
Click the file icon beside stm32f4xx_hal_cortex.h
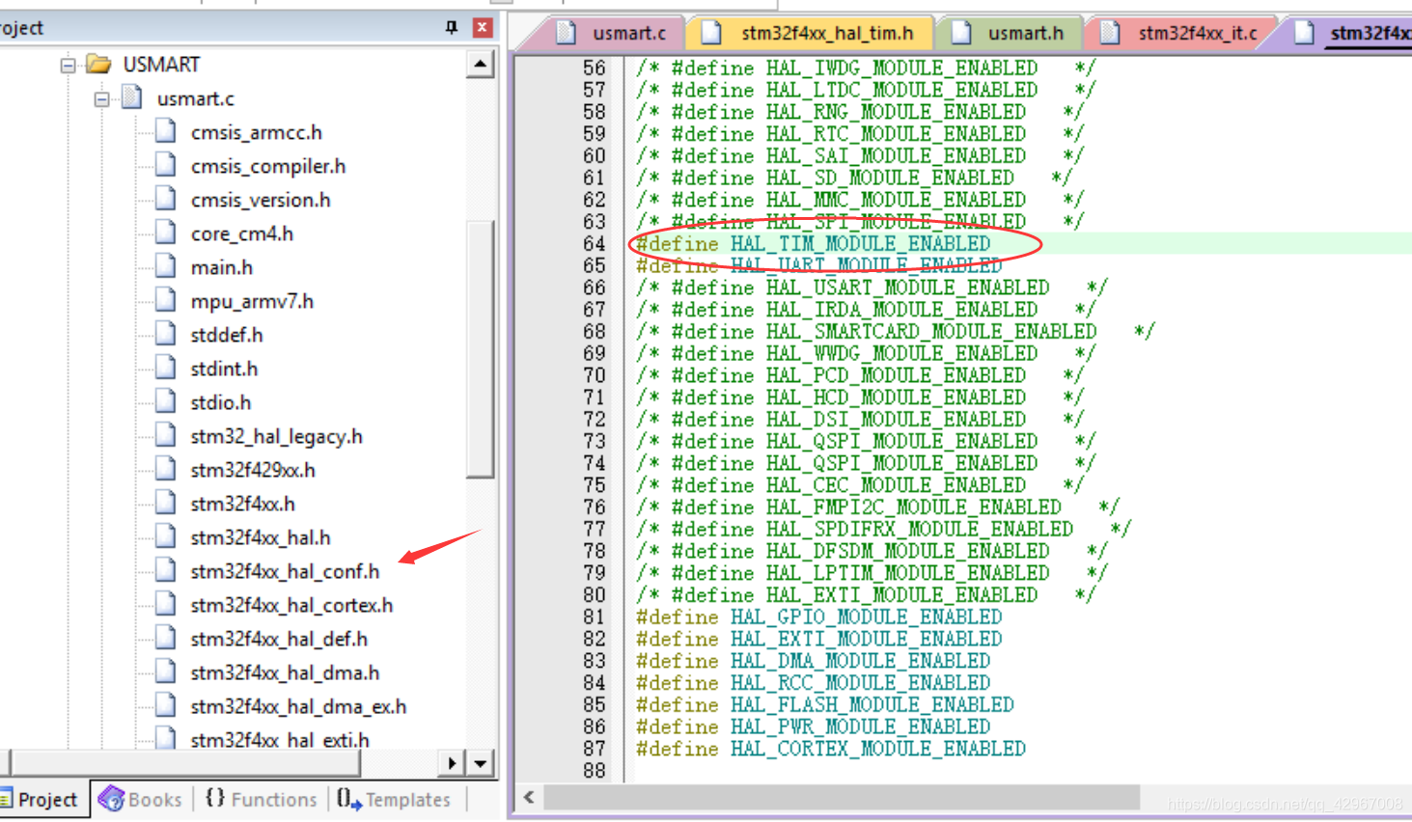coord(166,604)
